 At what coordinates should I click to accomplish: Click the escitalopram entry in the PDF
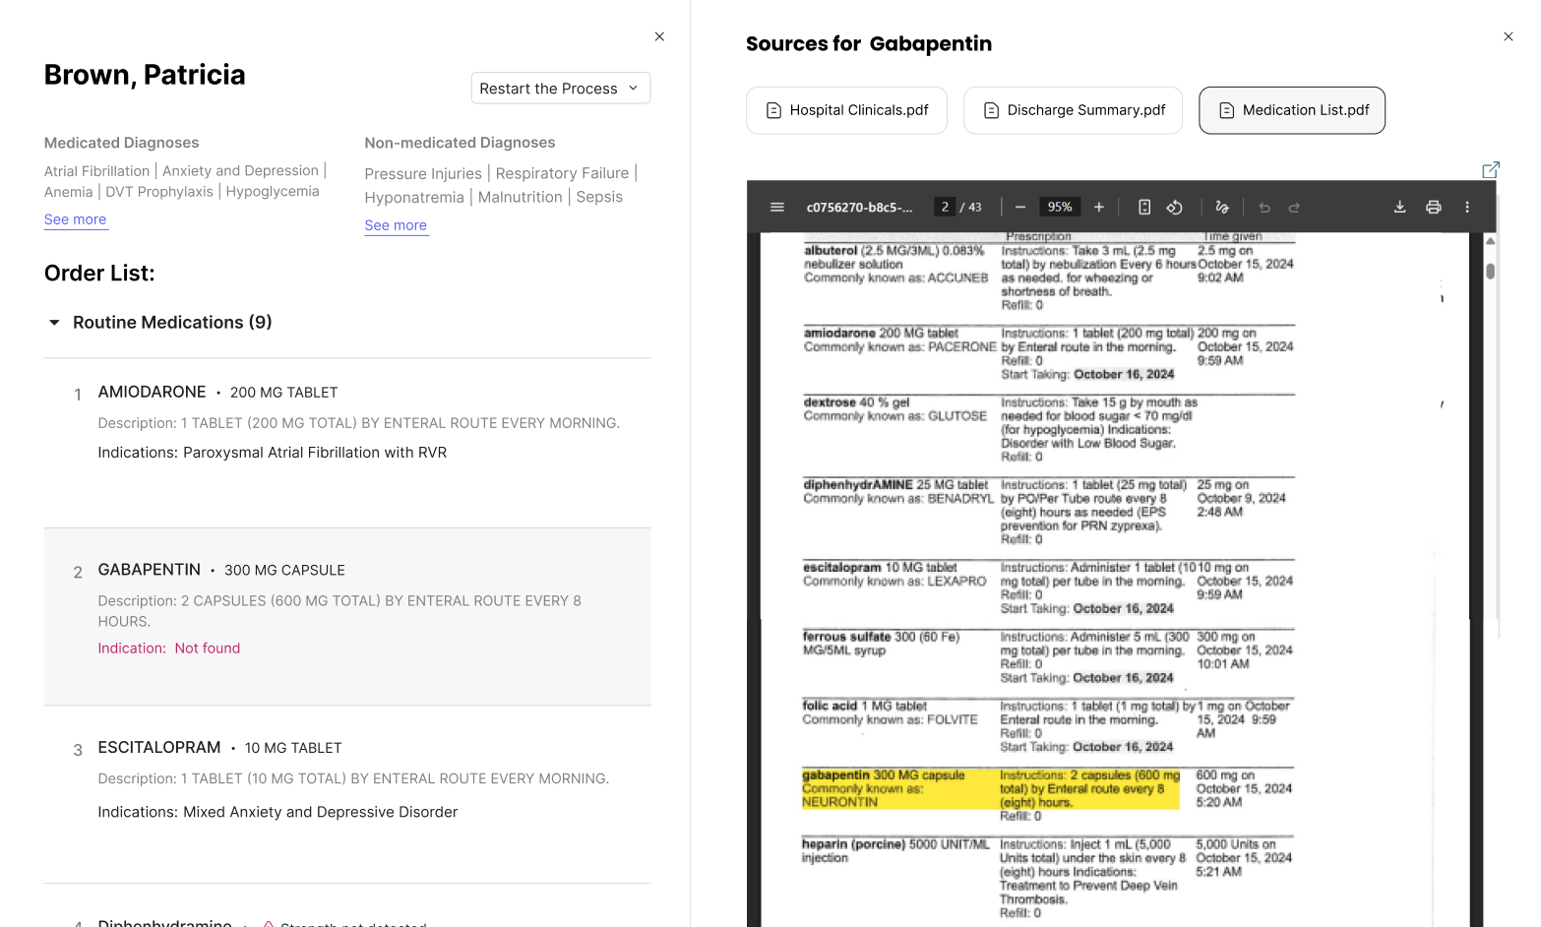(1048, 587)
